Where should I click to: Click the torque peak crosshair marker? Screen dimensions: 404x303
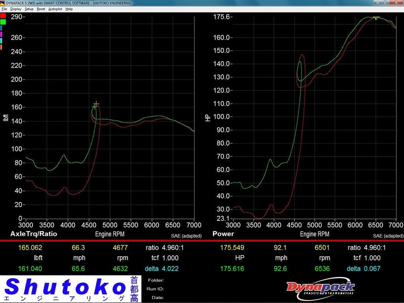[96, 104]
